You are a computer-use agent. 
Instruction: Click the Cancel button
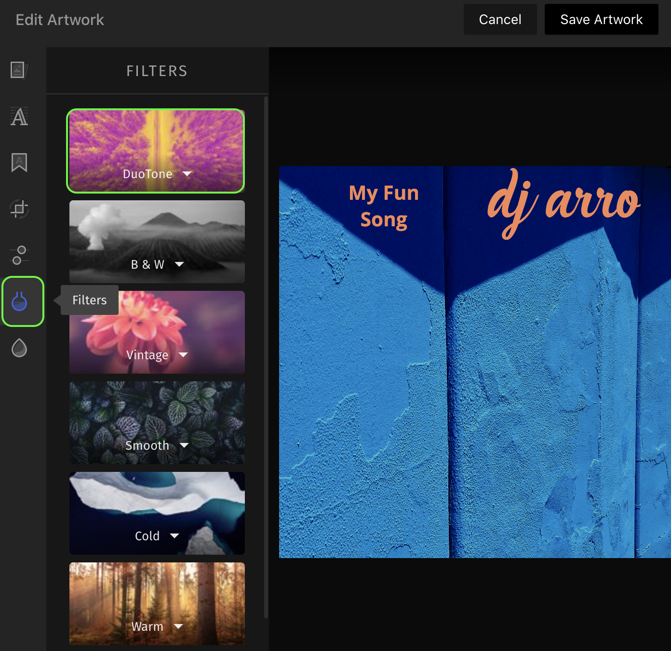tap(500, 19)
